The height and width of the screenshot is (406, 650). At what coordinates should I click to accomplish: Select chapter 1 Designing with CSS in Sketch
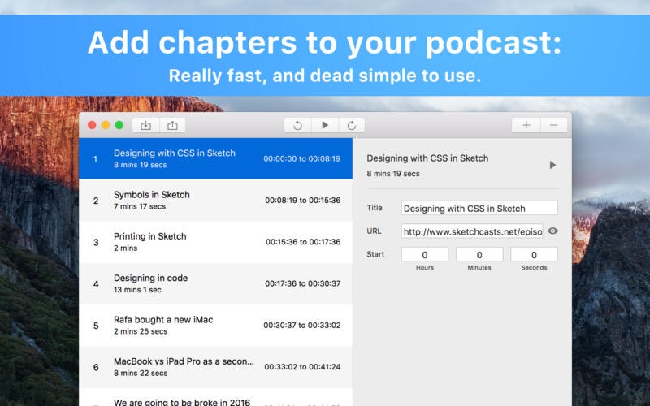tap(215, 158)
